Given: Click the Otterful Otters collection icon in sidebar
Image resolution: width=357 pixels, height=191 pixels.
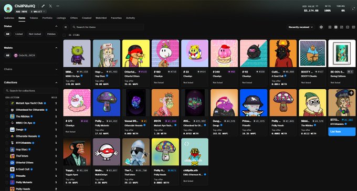Looking at the screenshot, I should coord(12,163).
